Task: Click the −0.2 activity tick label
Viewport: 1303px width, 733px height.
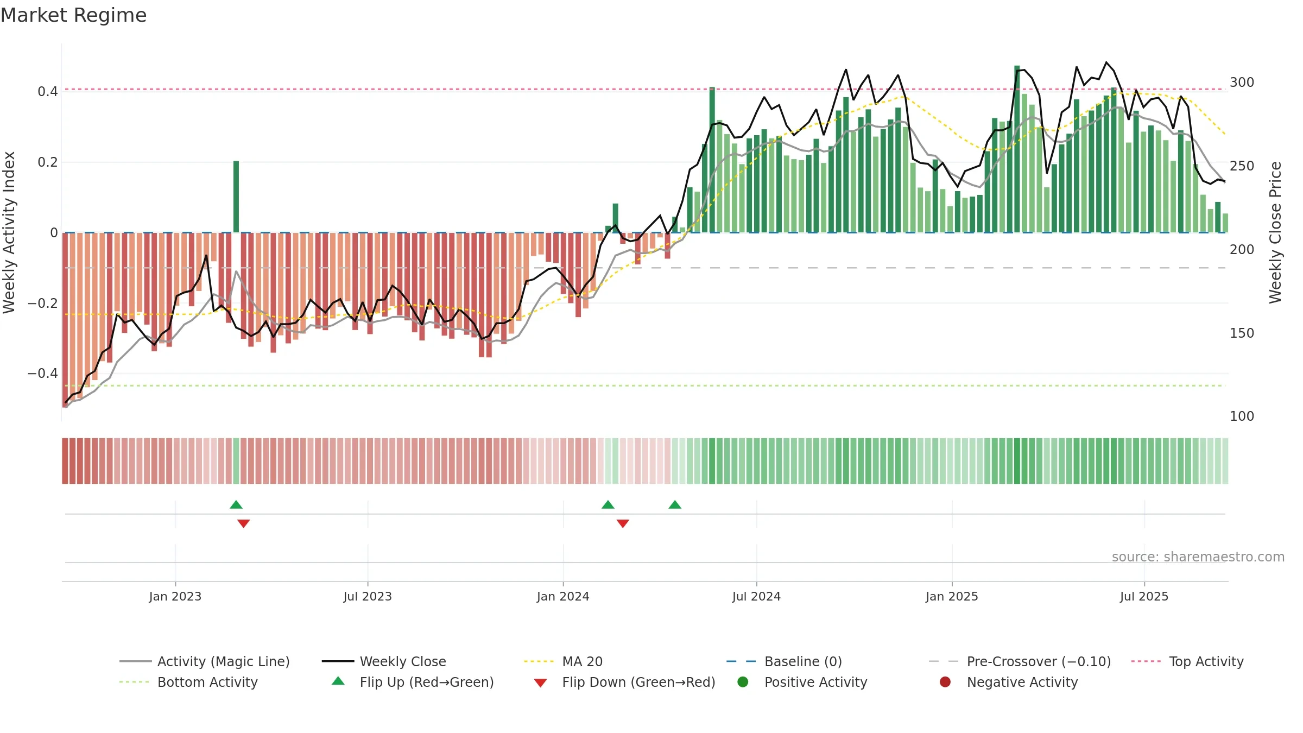Action: (x=43, y=303)
